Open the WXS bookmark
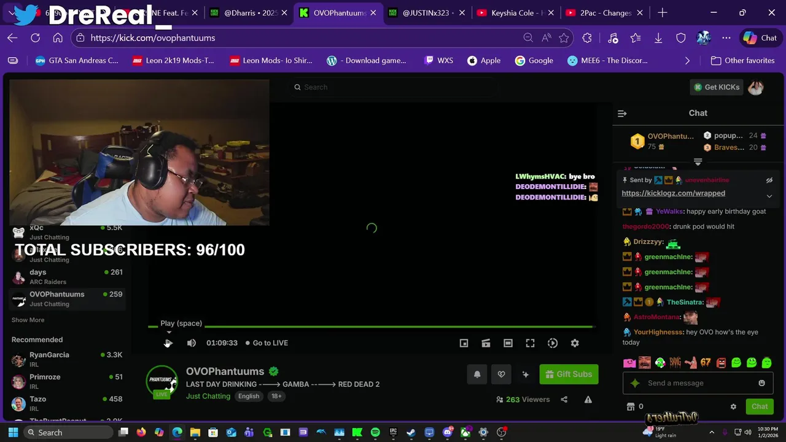This screenshot has height=442, width=786. (x=438, y=61)
